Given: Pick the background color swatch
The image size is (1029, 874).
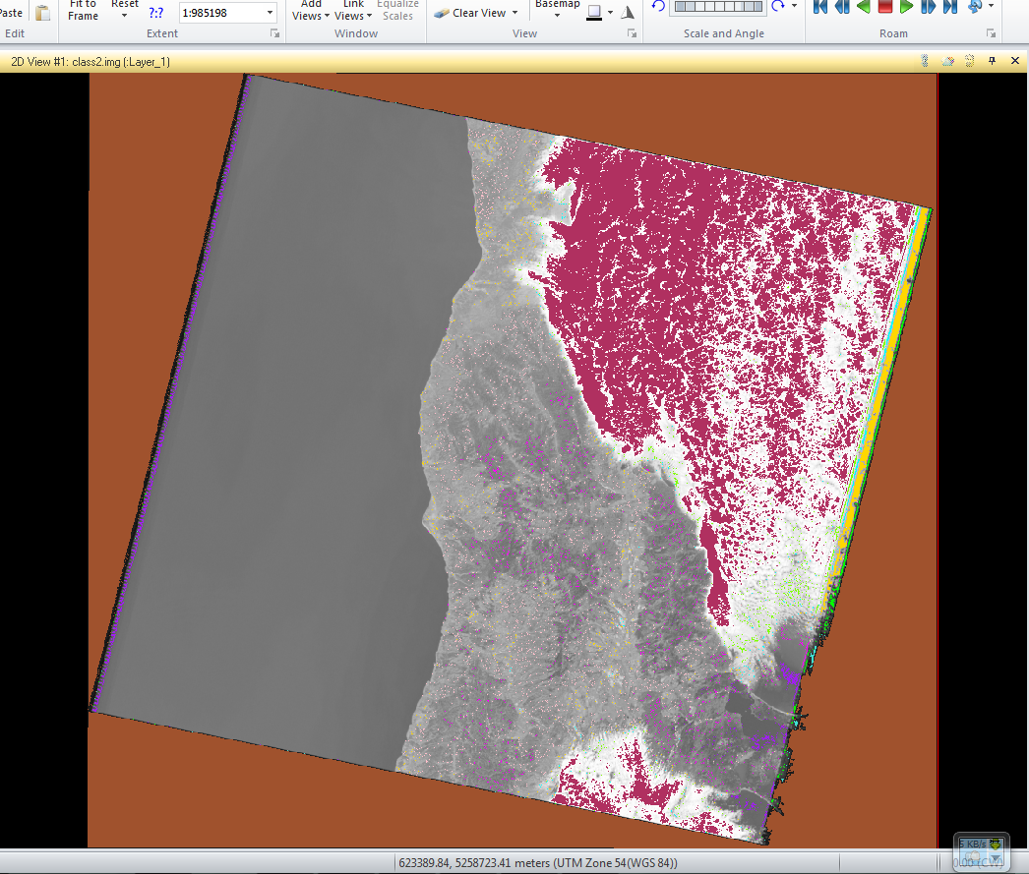Looking at the screenshot, I should tap(594, 13).
